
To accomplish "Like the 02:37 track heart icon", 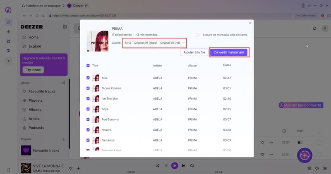I will 262,142.
